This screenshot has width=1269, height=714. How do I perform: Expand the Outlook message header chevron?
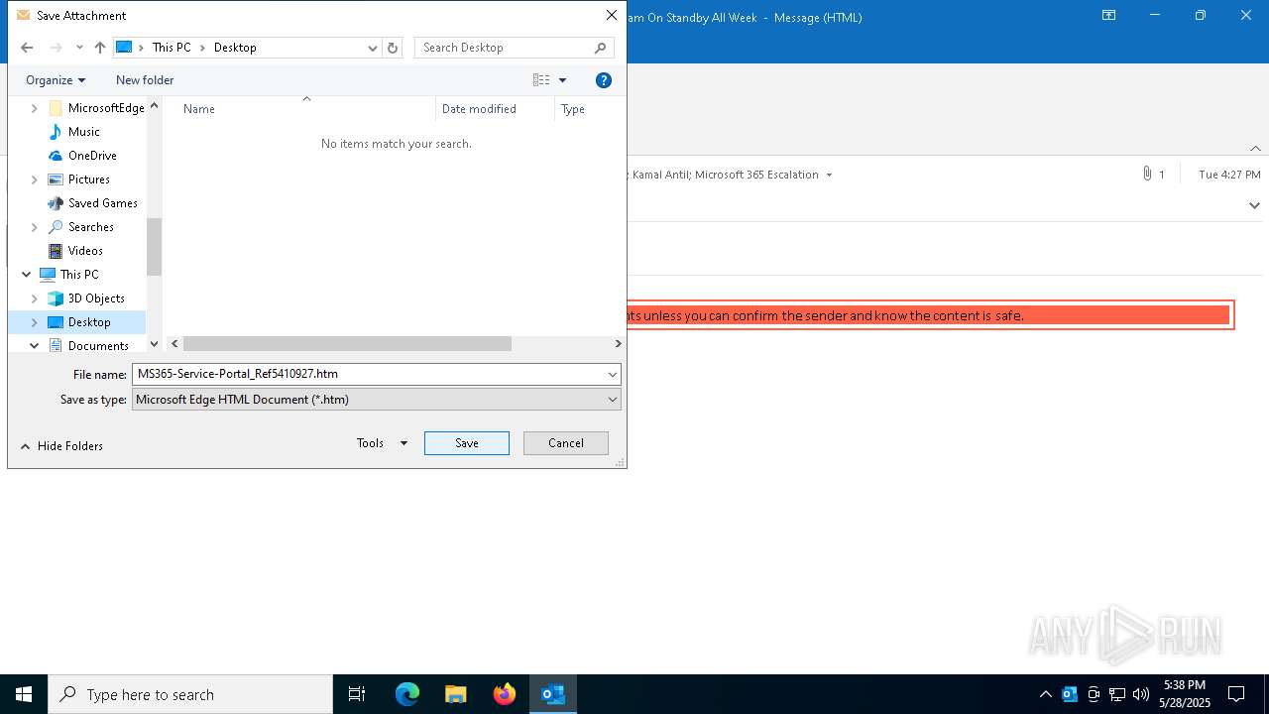coord(1254,205)
